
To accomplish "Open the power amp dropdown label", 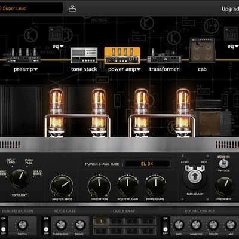I will (x=124, y=69).
